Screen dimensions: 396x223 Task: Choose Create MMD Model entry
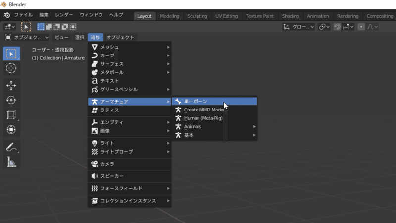pyautogui.click(x=215, y=110)
